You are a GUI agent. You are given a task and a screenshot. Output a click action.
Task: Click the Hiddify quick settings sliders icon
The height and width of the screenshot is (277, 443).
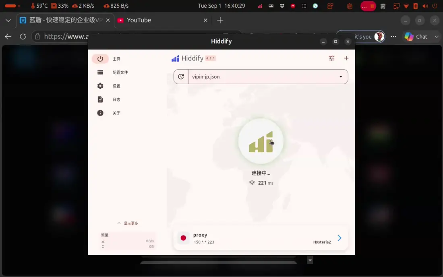(x=332, y=58)
